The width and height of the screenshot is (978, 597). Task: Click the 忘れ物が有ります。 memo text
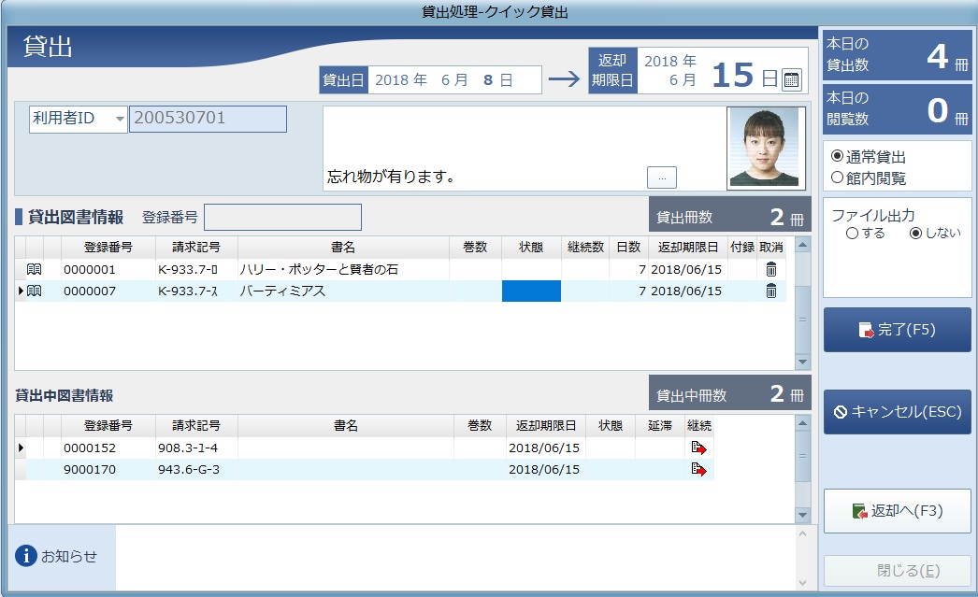[x=391, y=177]
